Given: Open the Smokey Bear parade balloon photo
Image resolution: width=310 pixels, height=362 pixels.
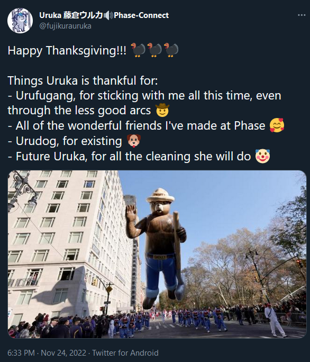Looking at the screenshot, I should 157,254.
